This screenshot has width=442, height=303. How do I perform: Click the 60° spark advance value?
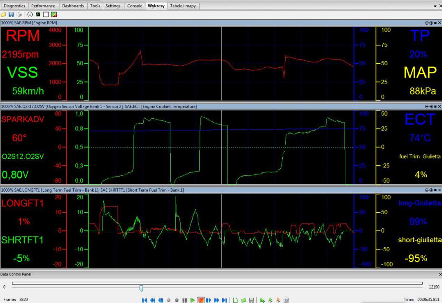tap(19, 138)
